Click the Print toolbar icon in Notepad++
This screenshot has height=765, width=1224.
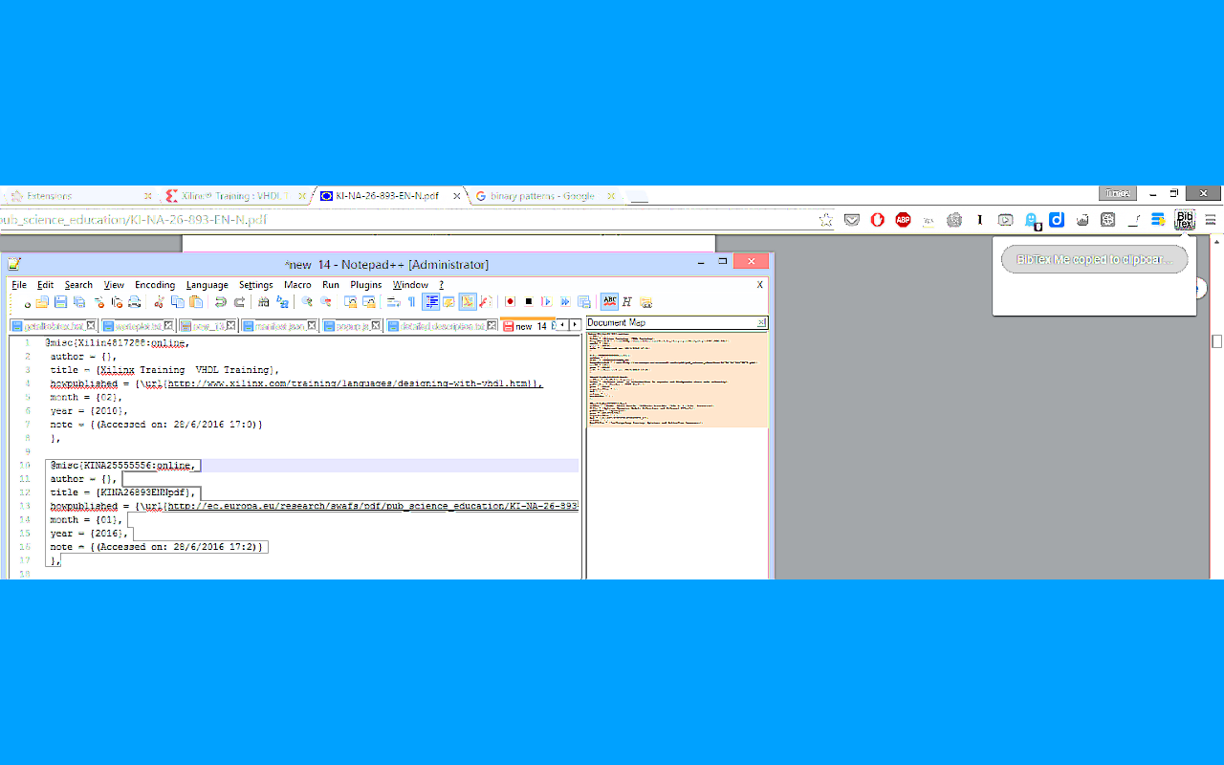point(135,302)
